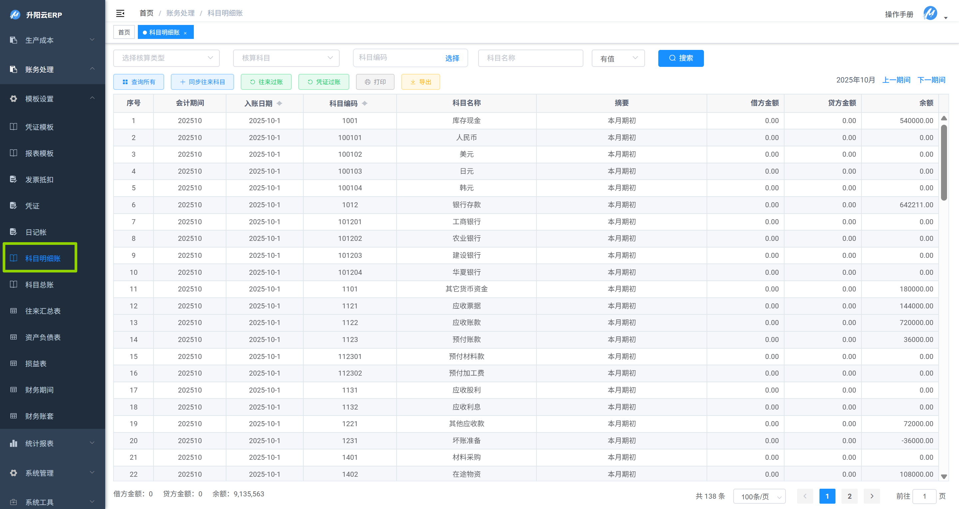Image resolution: width=959 pixels, height=509 pixels.
Task: Click the hamburger menu collapse icon
Action: pos(120,13)
